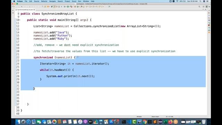Minimize the editor area
The width and height of the screenshot is (222, 125).
(x=203, y=9)
